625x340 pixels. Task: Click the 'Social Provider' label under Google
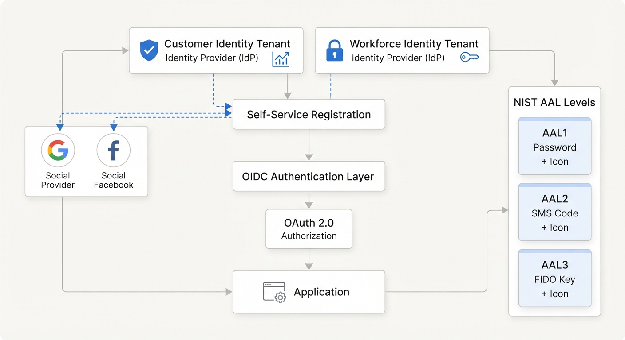pos(58,180)
